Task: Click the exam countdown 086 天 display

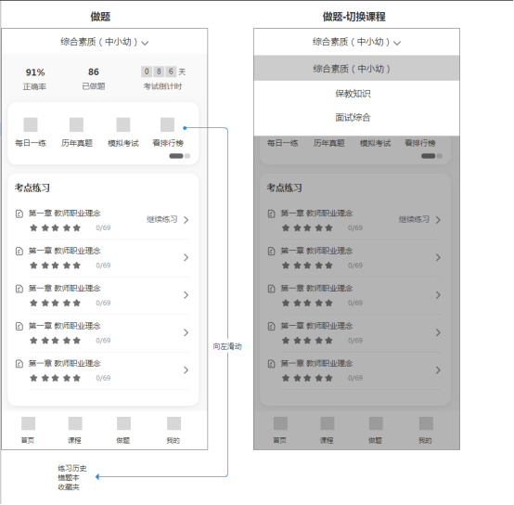Action: 163,71
